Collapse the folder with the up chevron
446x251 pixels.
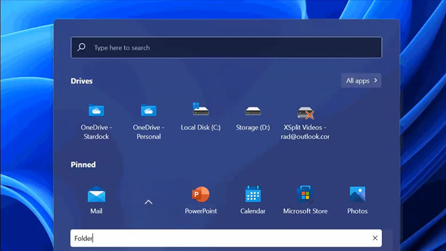149,202
